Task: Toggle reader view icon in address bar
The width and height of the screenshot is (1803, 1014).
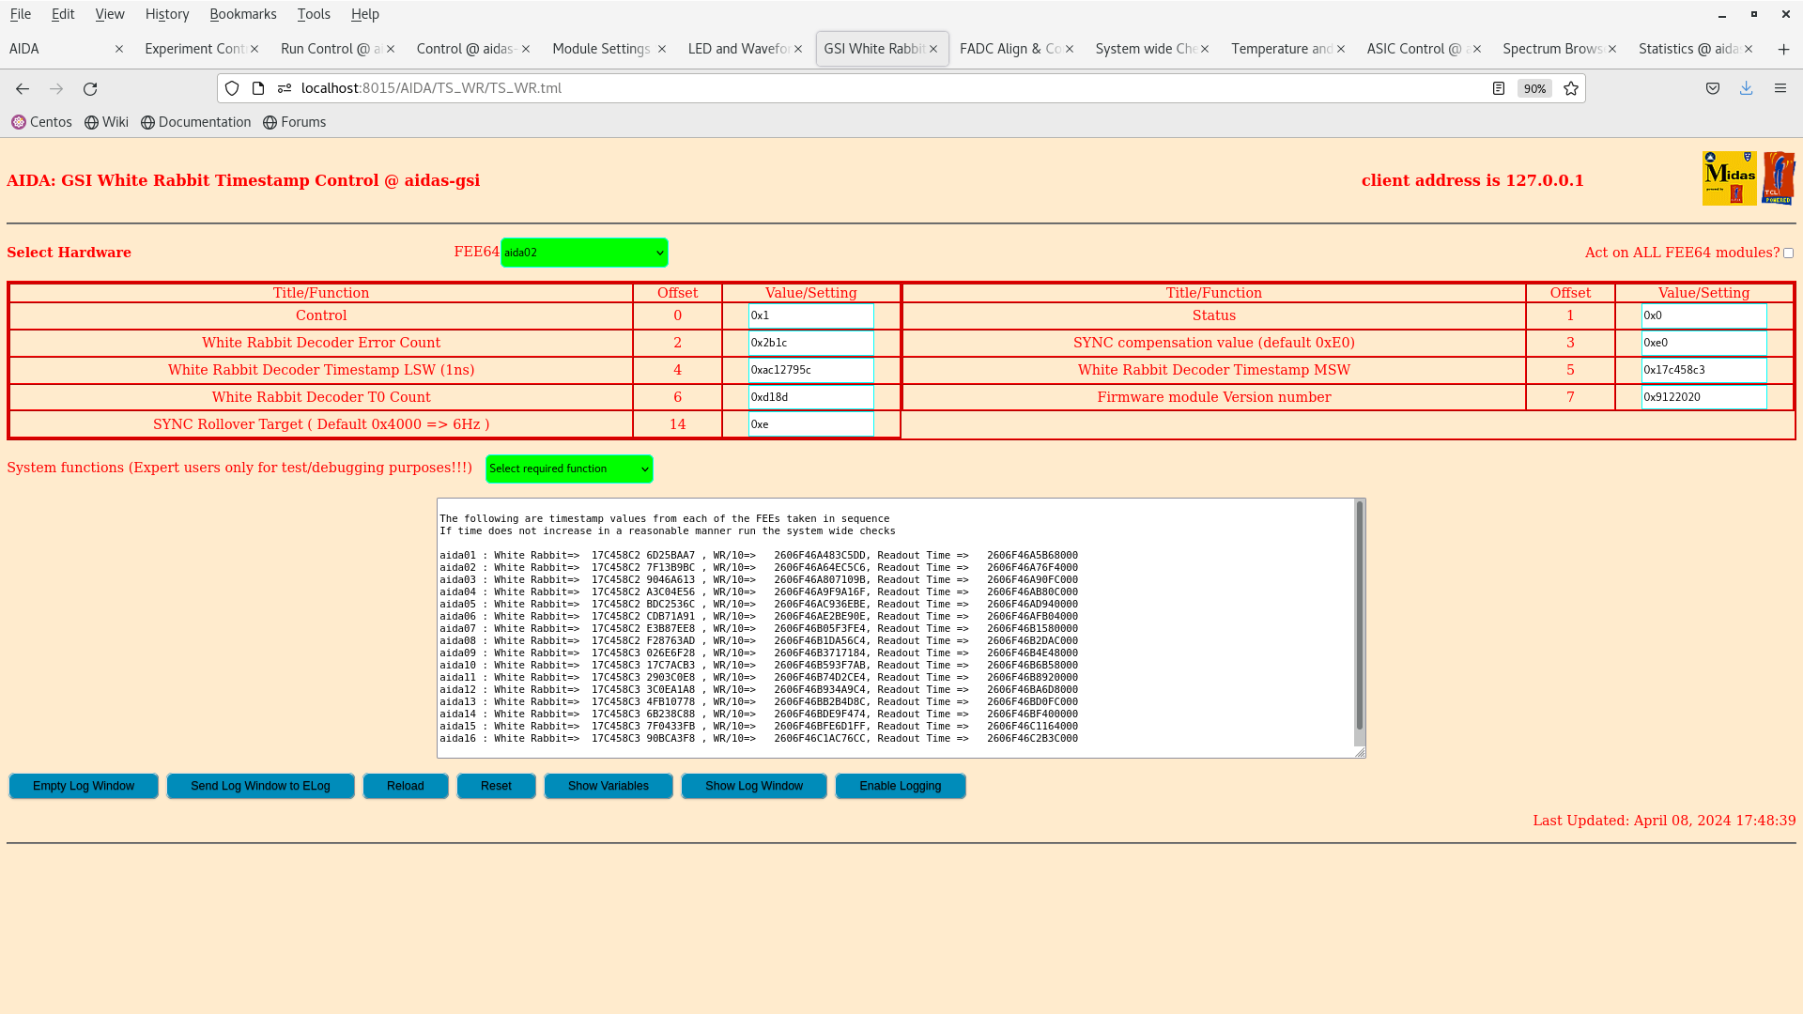Action: (1499, 88)
